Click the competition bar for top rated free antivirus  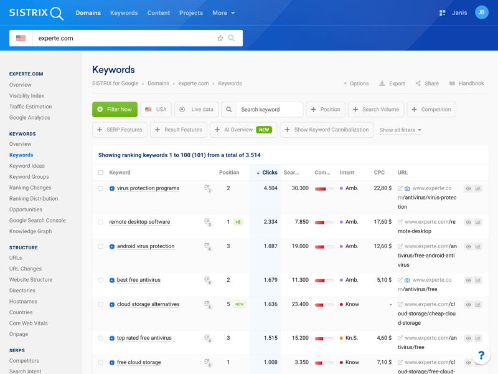[x=324, y=338]
